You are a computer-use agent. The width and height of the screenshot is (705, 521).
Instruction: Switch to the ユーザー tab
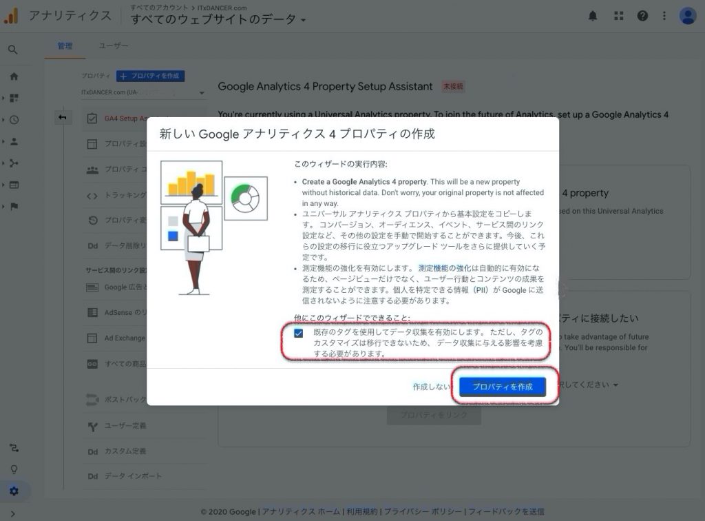pos(113,45)
